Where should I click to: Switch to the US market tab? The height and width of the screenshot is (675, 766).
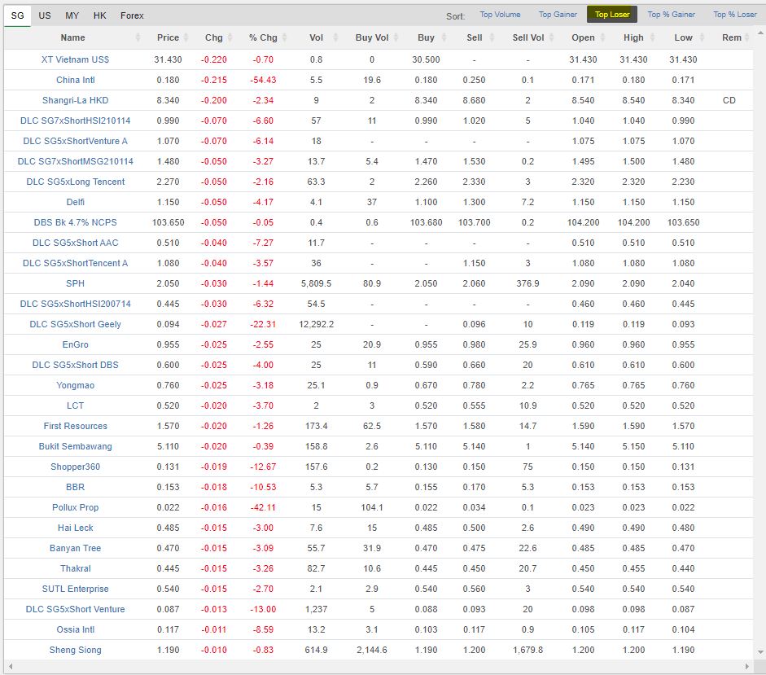click(45, 15)
